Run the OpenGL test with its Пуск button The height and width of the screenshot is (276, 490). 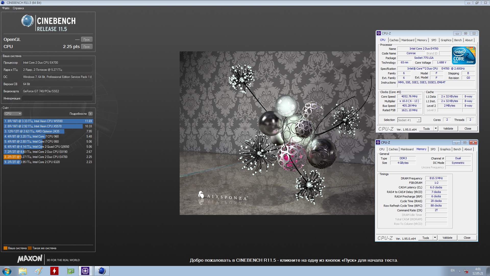point(87,40)
